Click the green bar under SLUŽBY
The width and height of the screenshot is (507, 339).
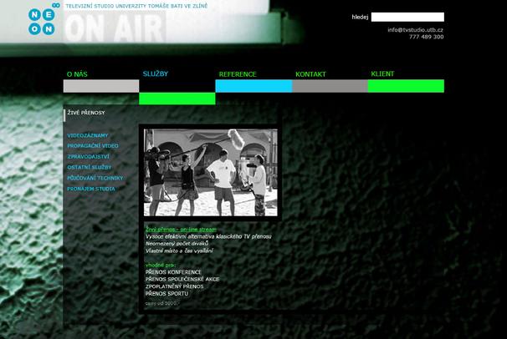click(177, 99)
